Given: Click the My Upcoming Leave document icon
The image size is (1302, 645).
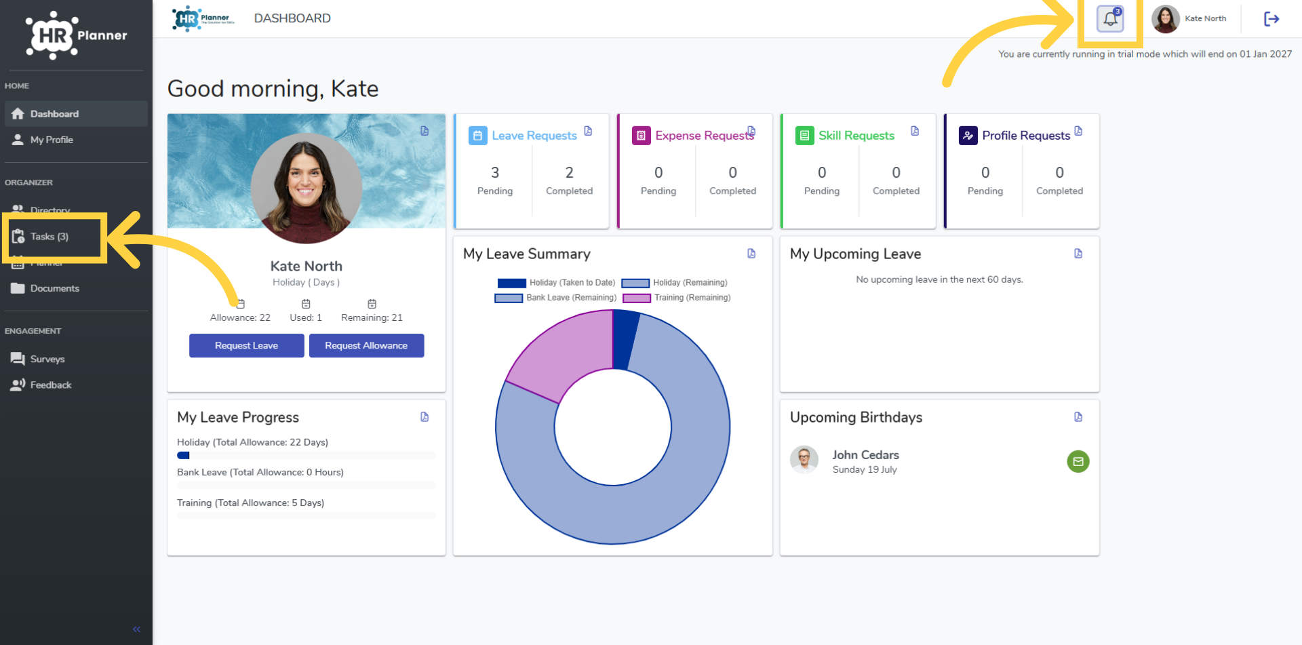Looking at the screenshot, I should (x=1078, y=254).
